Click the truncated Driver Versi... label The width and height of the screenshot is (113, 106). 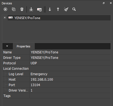(x=18, y=90)
